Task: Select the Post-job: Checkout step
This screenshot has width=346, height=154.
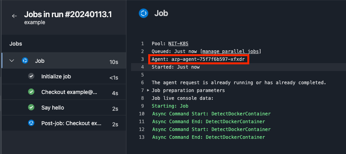Action: coord(64,123)
